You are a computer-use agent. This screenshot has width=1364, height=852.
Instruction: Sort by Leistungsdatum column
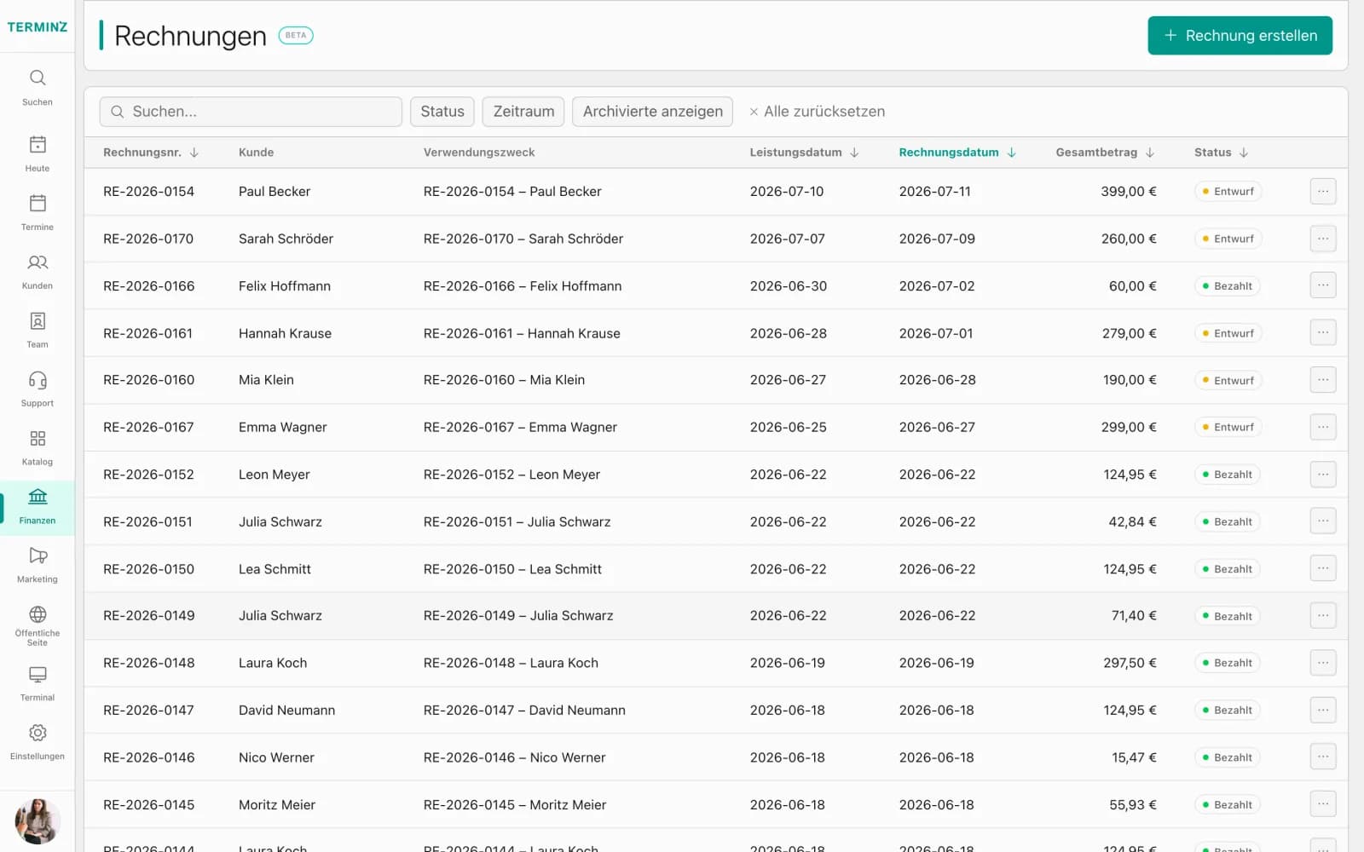804,153
